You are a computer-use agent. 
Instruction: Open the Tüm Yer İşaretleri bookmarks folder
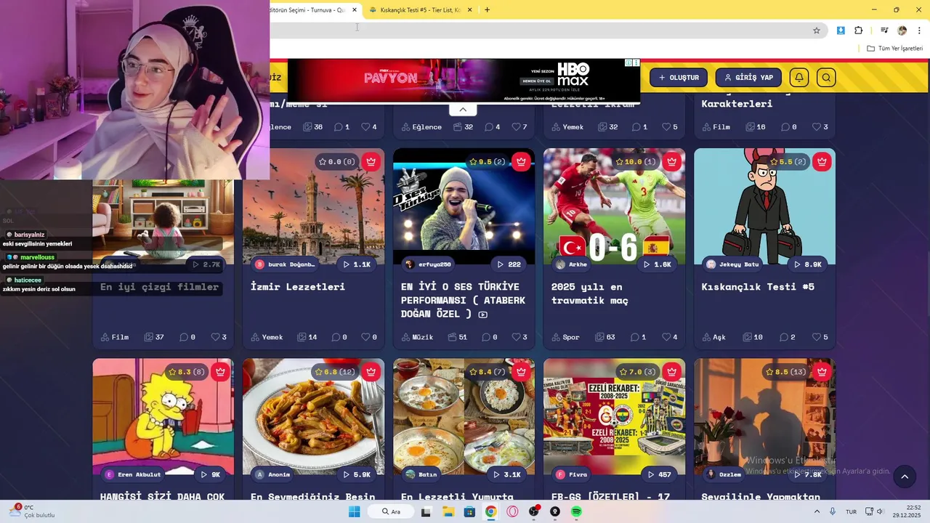click(x=894, y=49)
